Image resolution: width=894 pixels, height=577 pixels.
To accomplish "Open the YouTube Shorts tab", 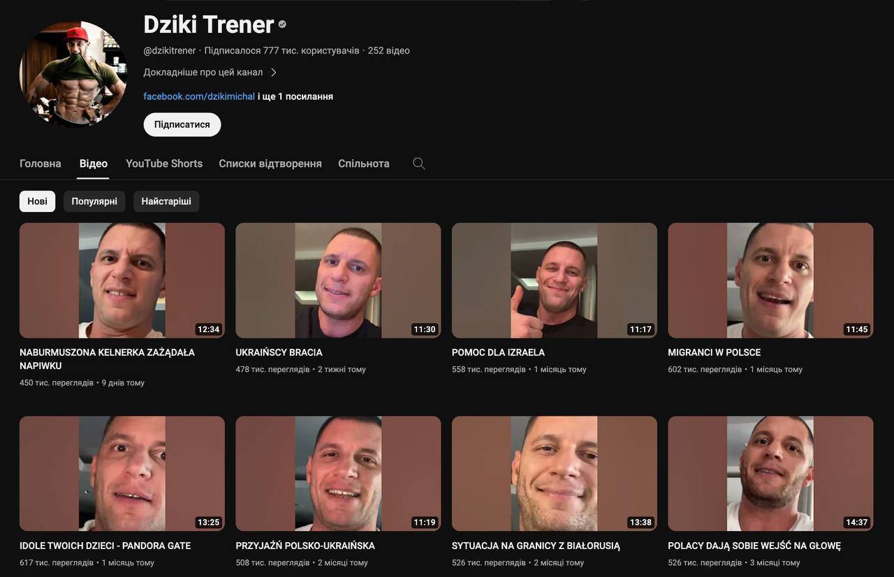I will click(x=164, y=163).
